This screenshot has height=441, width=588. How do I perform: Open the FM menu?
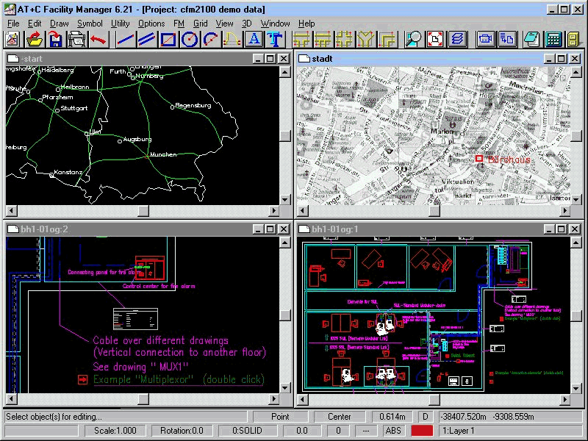point(179,24)
